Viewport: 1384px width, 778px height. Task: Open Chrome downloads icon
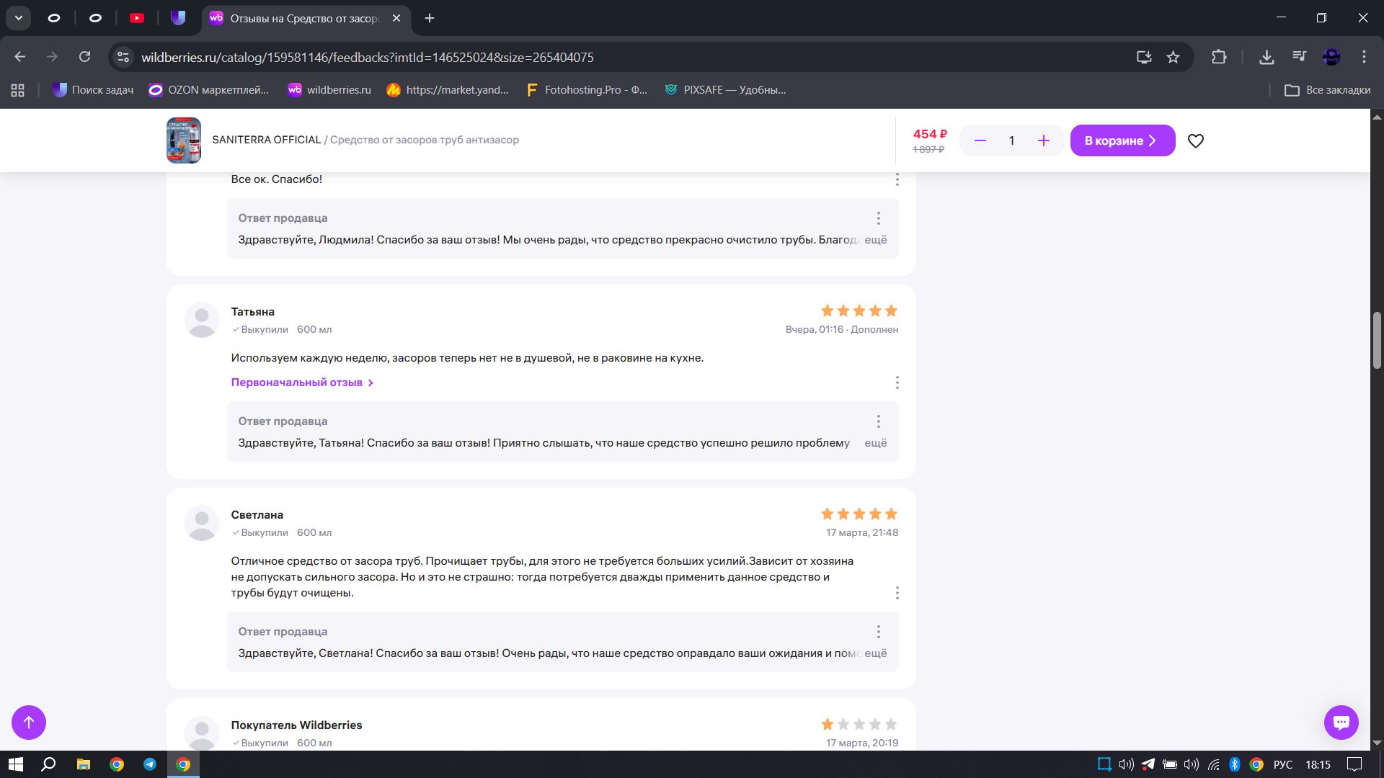(x=1267, y=57)
